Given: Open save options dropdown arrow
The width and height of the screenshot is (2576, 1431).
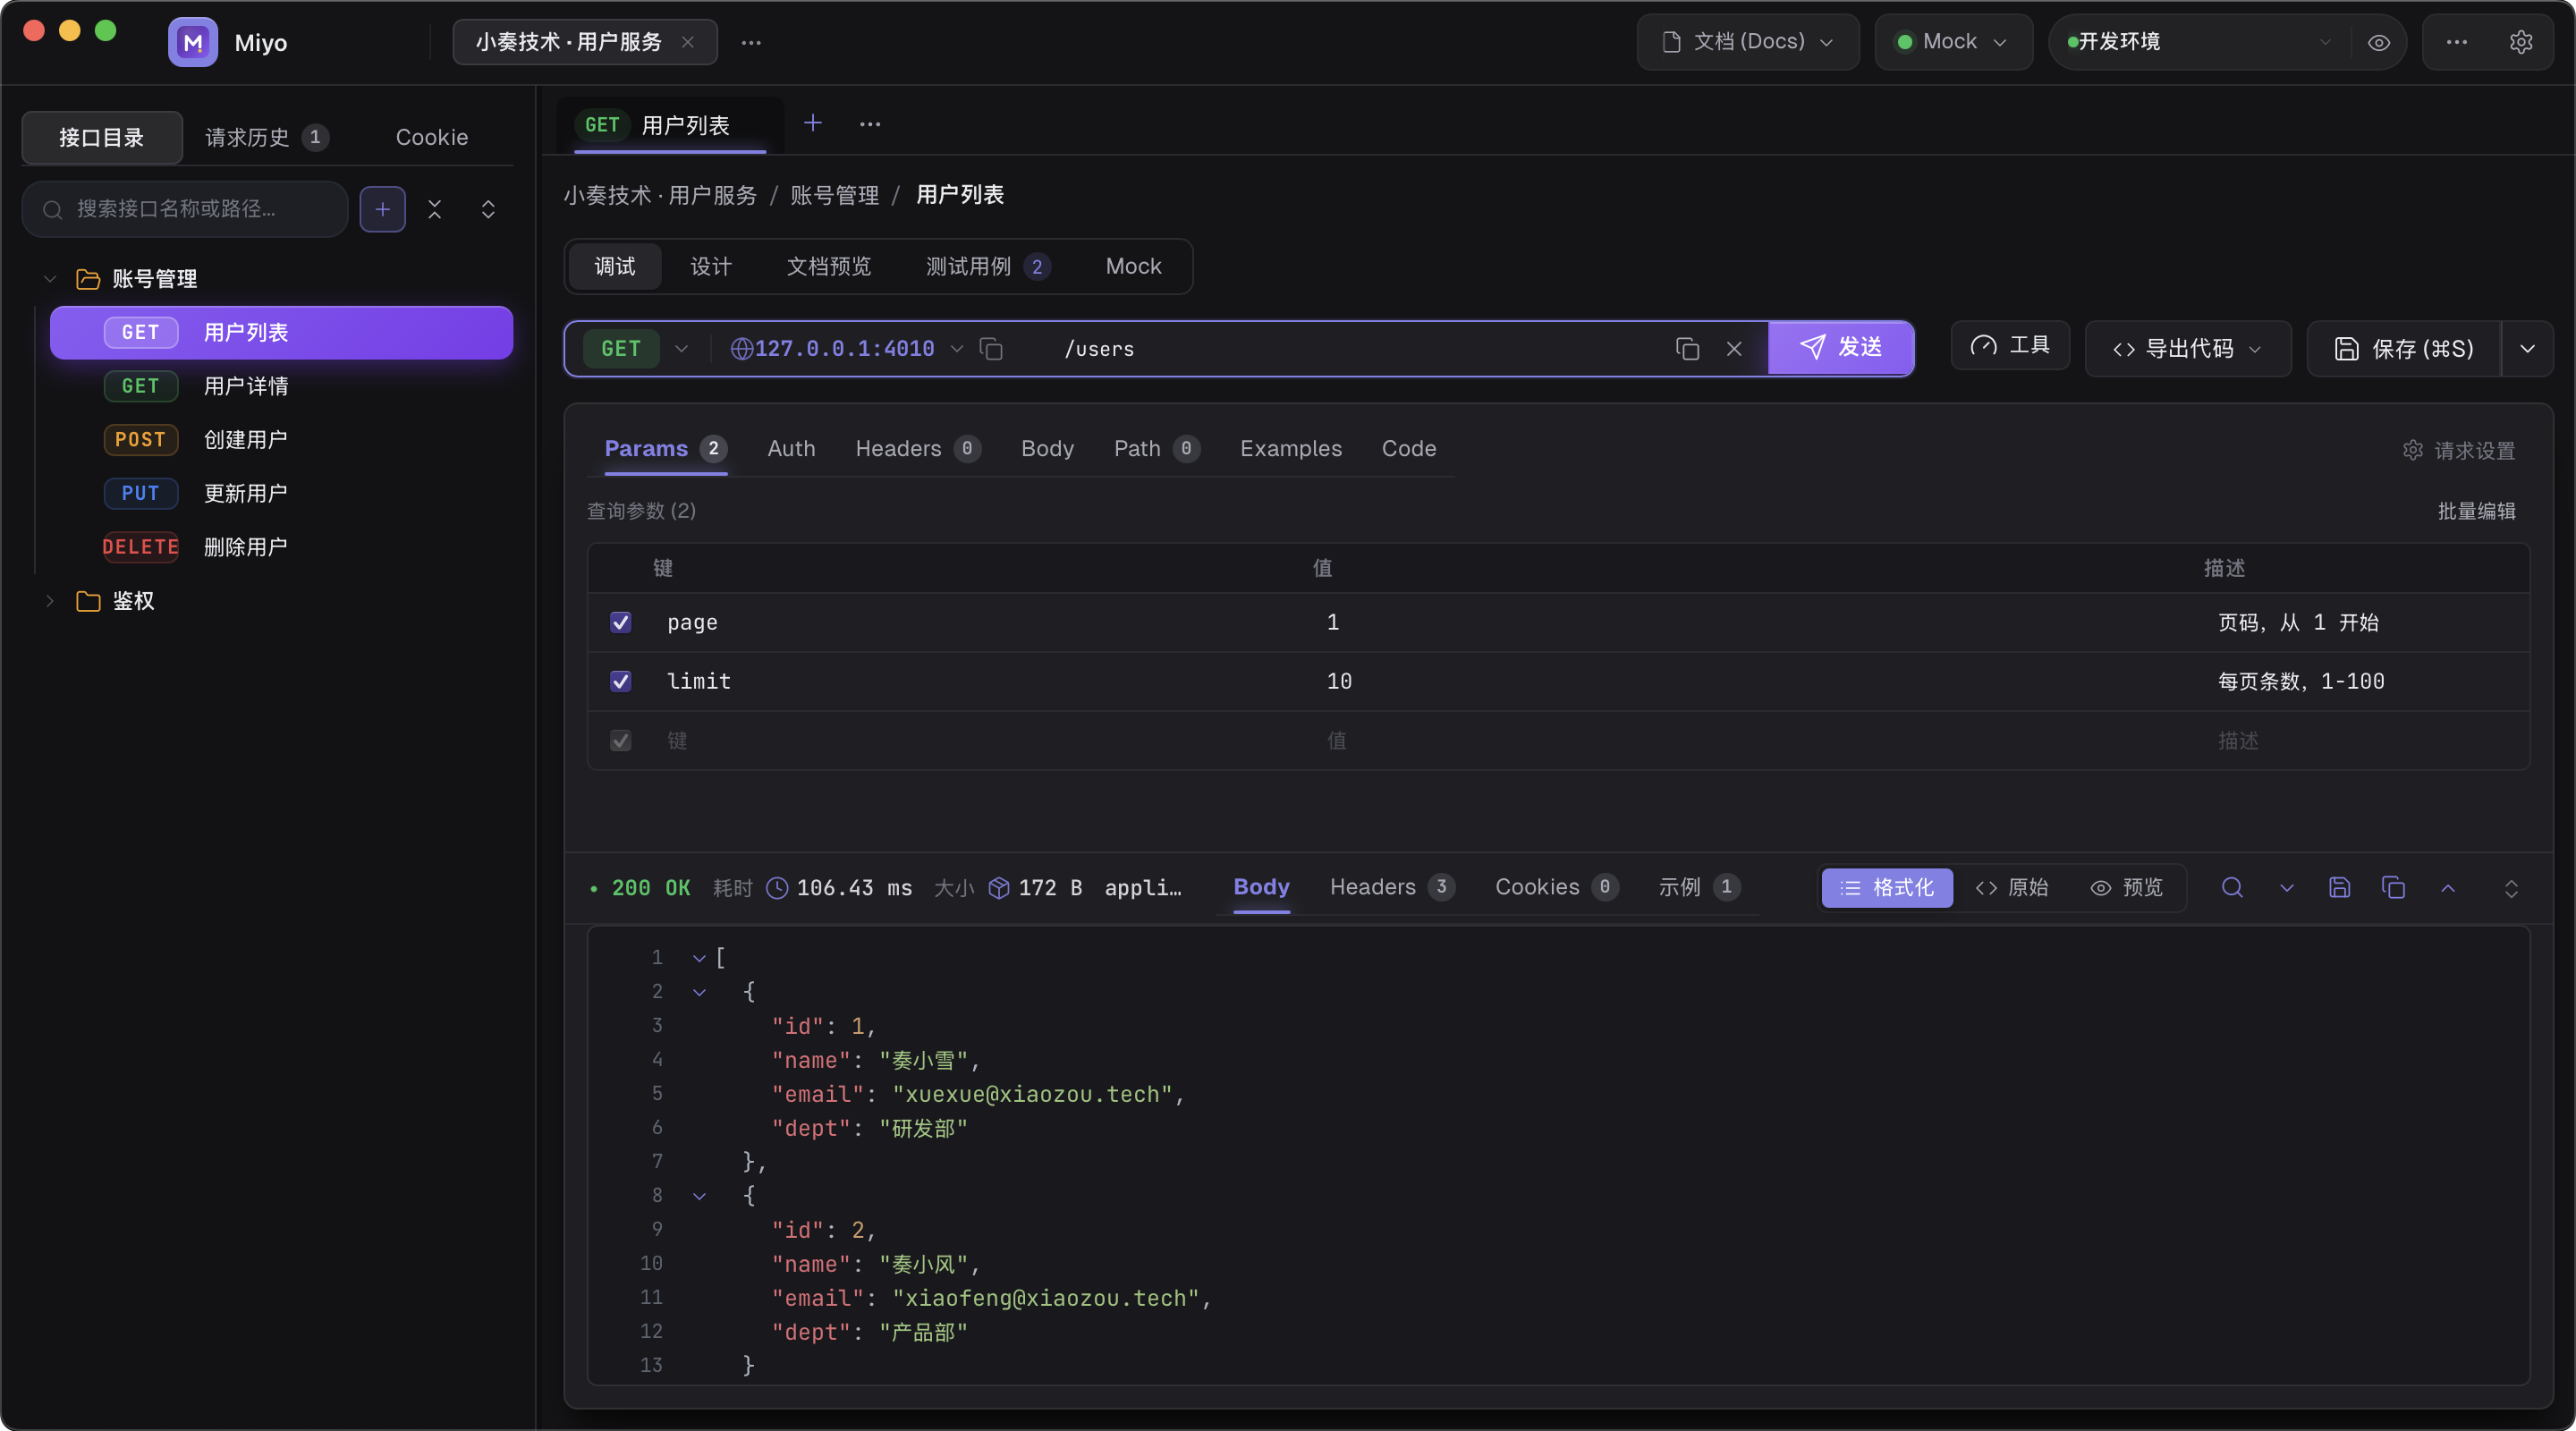Looking at the screenshot, I should (x=2527, y=348).
